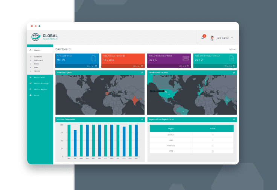The width and height of the screenshot is (277, 190).
Task: Click View more on Total Company SLA card
Action: 92,66
